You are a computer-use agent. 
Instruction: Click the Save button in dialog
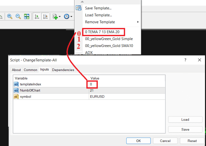tap(185, 130)
